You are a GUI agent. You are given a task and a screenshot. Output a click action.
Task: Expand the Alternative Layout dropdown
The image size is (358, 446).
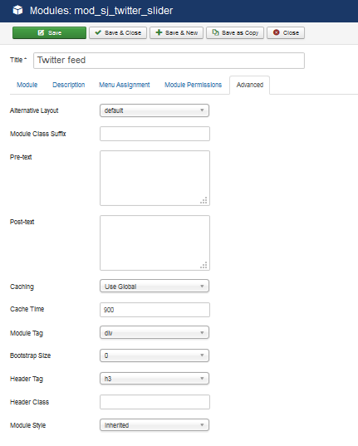(x=154, y=110)
